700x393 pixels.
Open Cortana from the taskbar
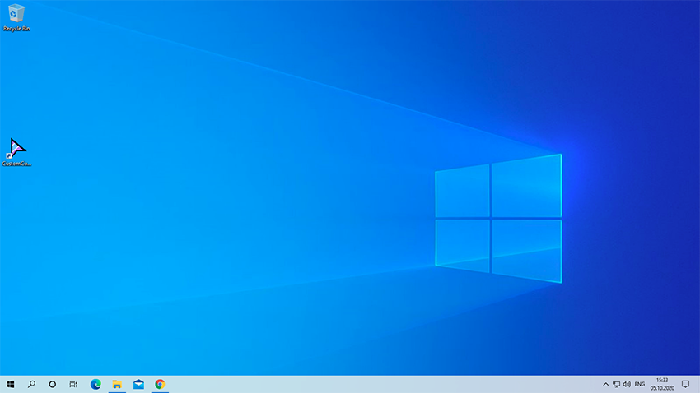pos(52,384)
